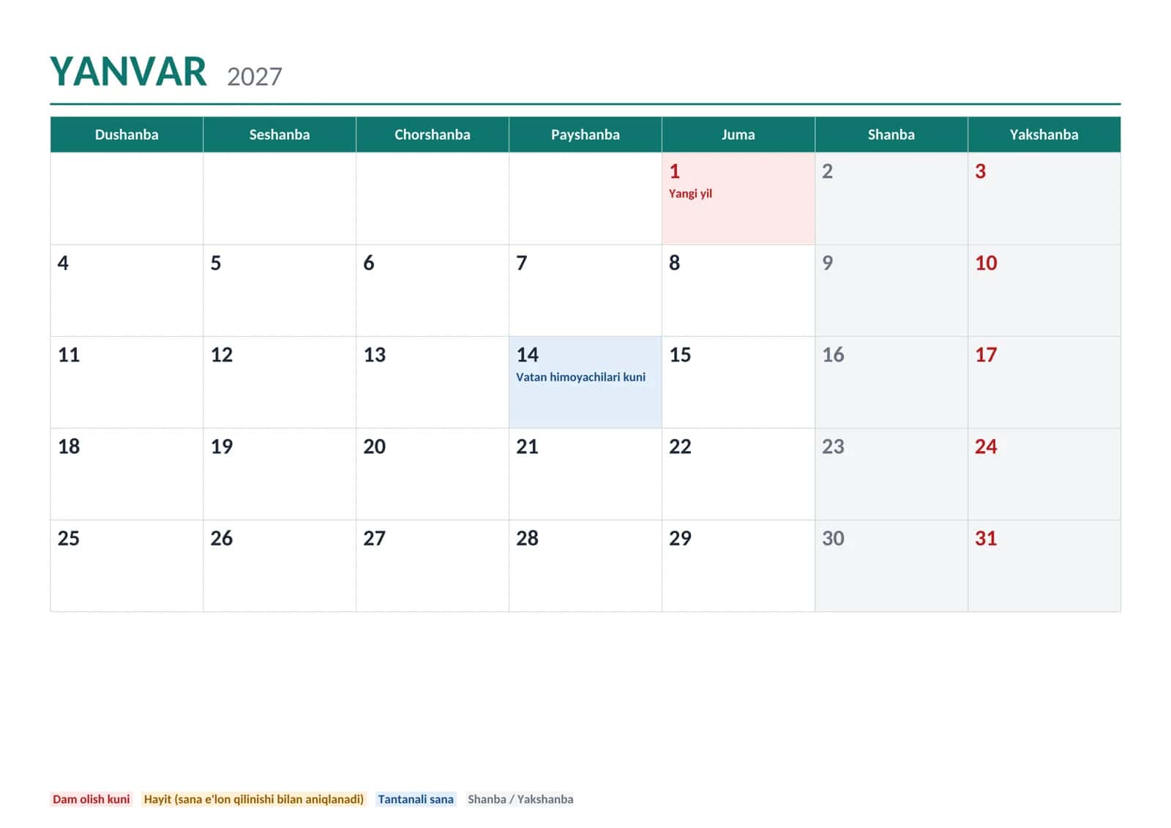1171x828 pixels.
Task: Click date 13 under Chorshanba
Action: tap(375, 355)
